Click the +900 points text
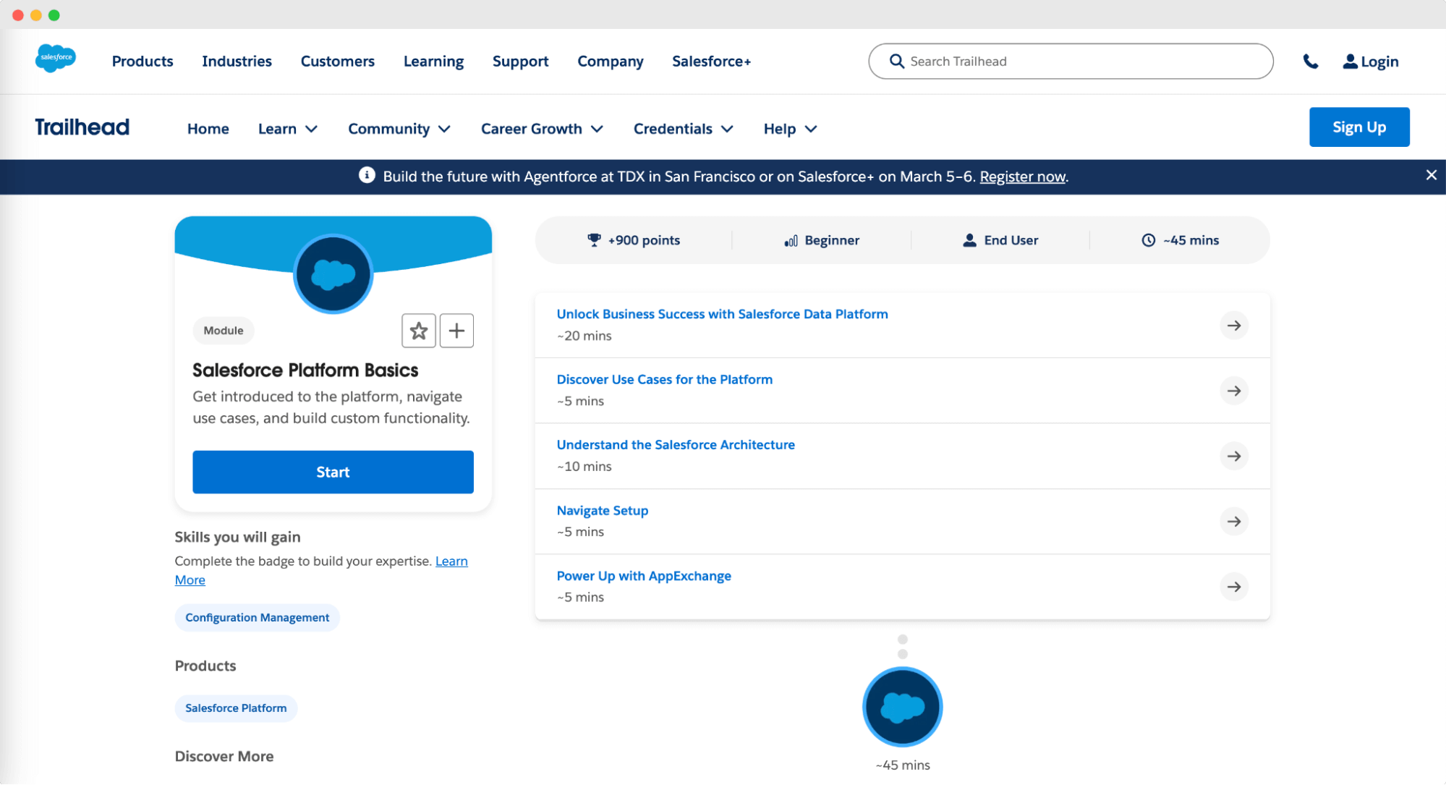The height and width of the screenshot is (785, 1446). pos(644,240)
